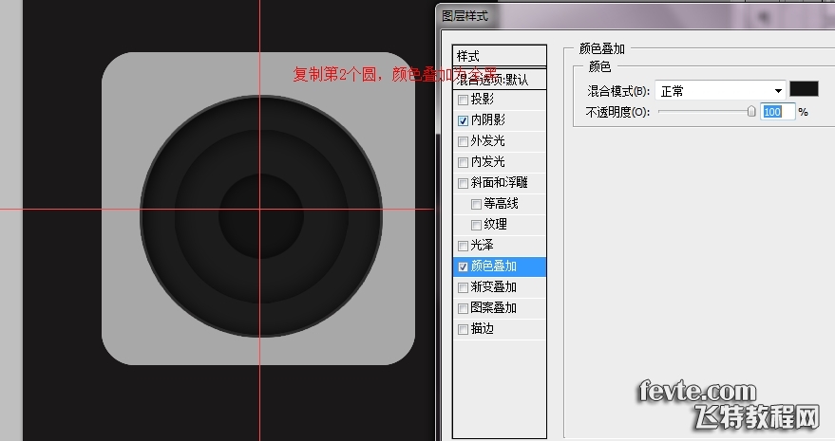This screenshot has width=835, height=441.
Task: Check the 纹理 sub-option checkbox
Action: (477, 225)
